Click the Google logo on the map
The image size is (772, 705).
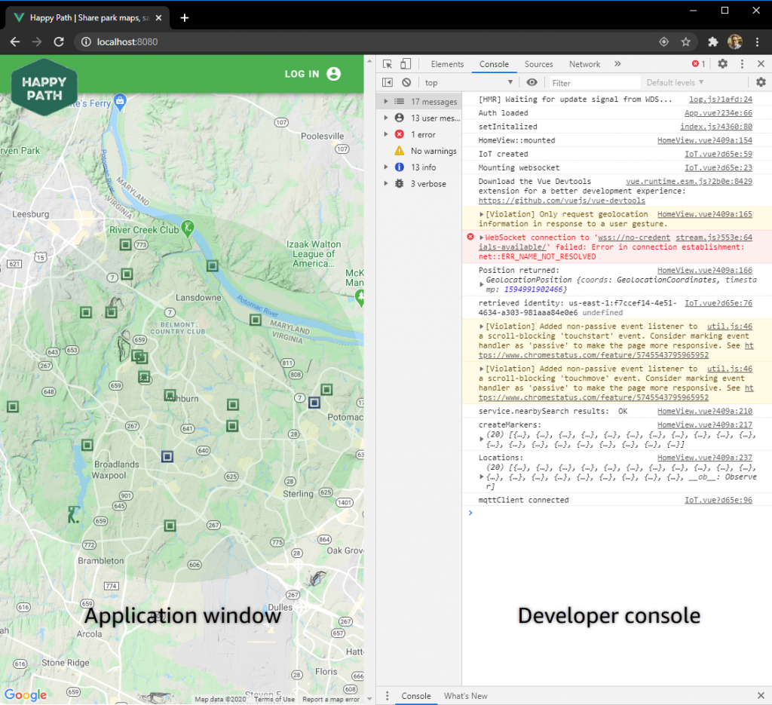point(25,694)
